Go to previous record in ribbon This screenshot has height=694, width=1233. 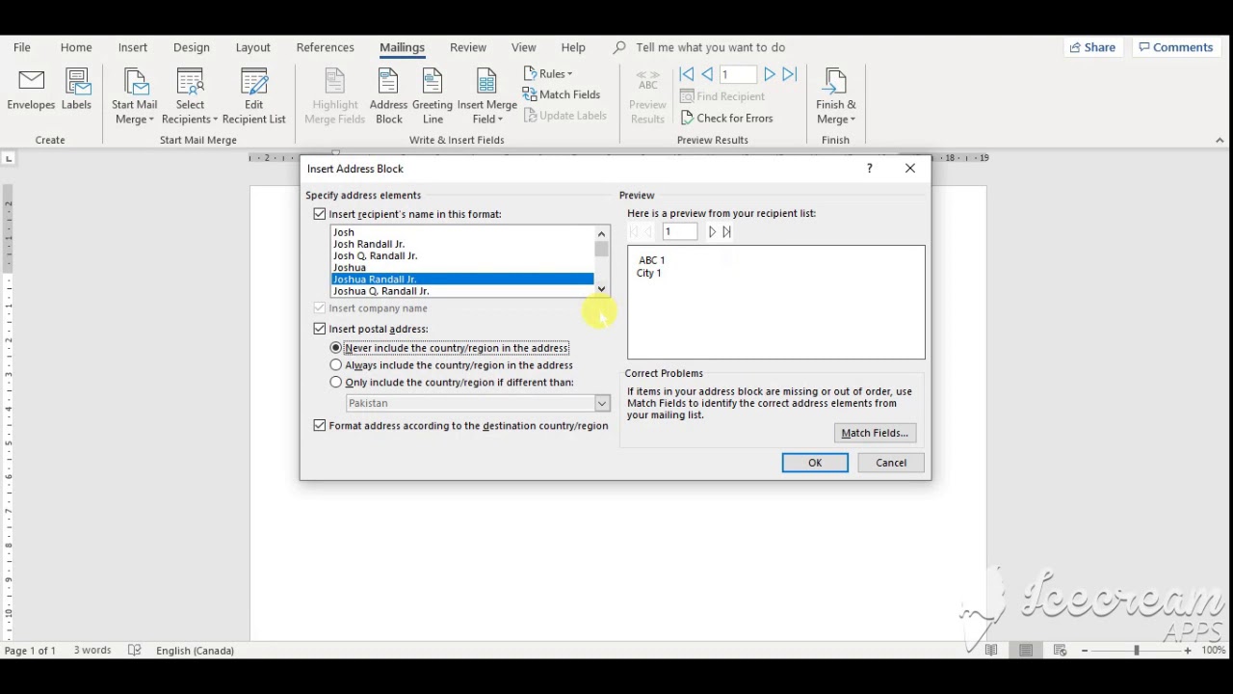[x=707, y=74]
